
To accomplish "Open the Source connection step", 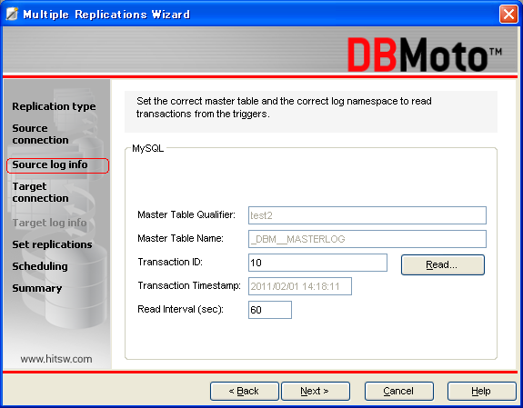I will 40,134.
